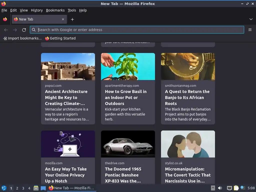
Task: Open the Getting Started bookmark
Action: point(60,38)
